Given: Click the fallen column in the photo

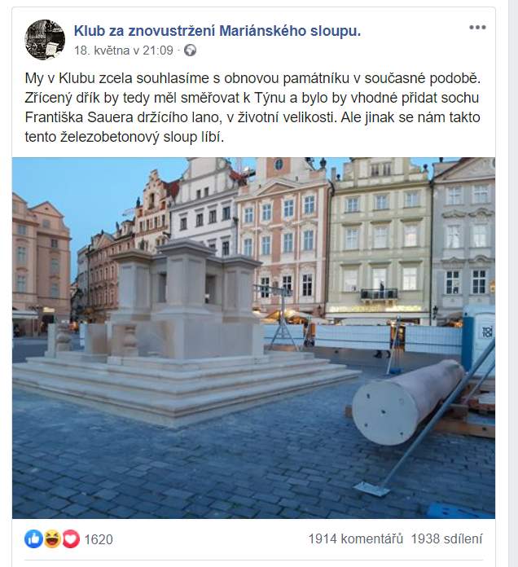Looking at the screenshot, I should coord(409,402).
